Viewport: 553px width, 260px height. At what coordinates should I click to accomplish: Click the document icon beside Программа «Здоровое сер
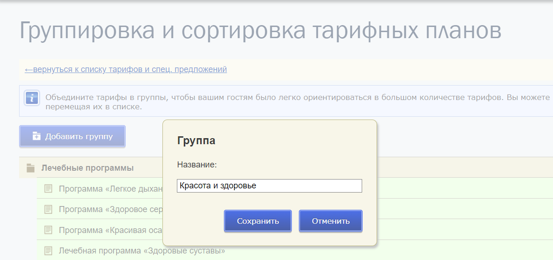pyautogui.click(x=48, y=209)
